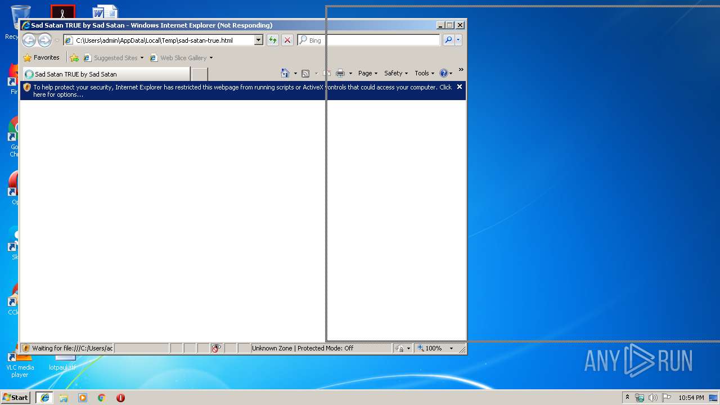Open the Action Center flag icon
Image resolution: width=720 pixels, height=405 pixels.
click(667, 398)
